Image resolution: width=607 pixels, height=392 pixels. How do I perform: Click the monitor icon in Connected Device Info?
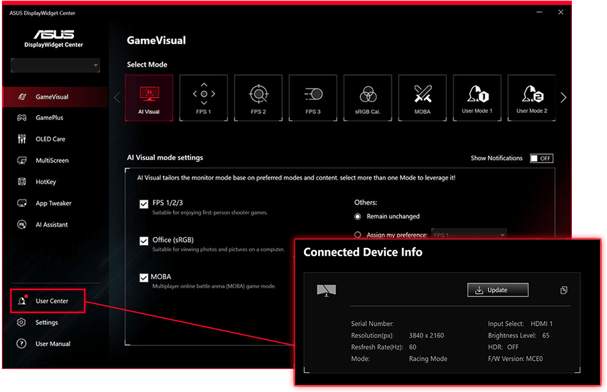click(x=326, y=290)
